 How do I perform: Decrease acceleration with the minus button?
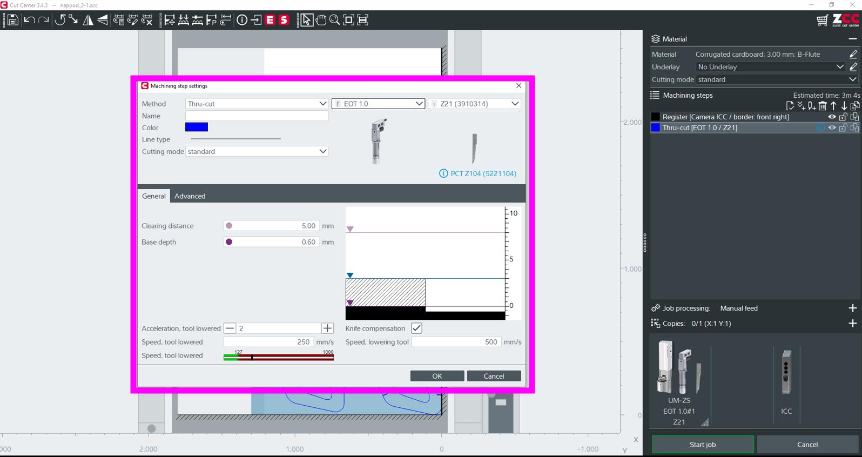[230, 328]
